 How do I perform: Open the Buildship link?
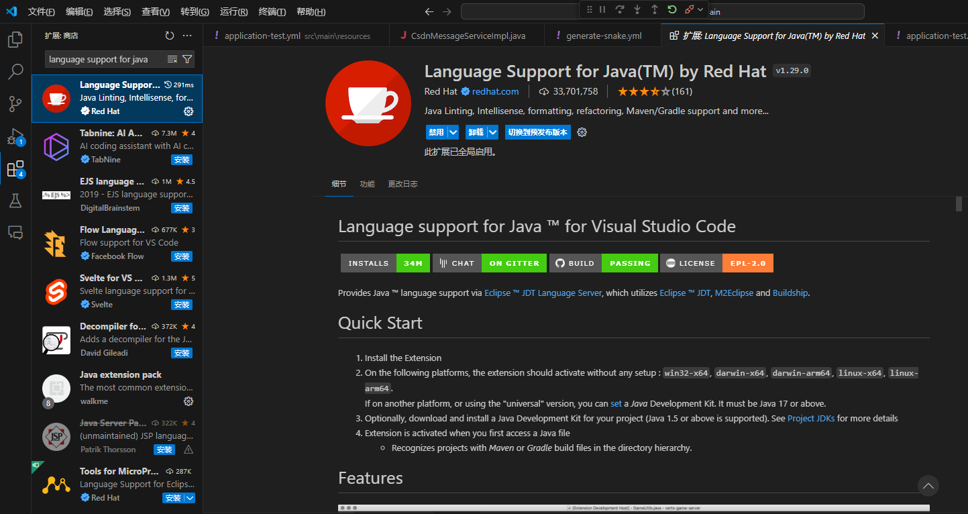click(x=790, y=293)
